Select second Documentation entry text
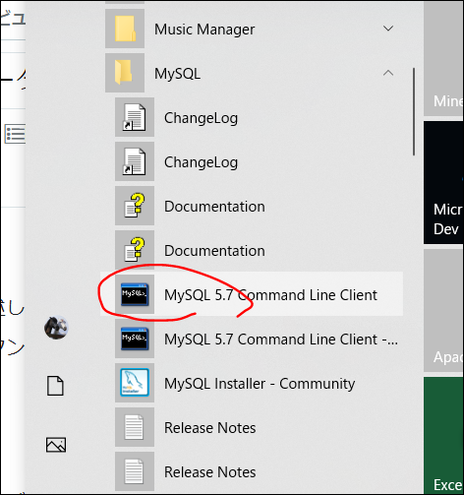This screenshot has height=495, width=464. tap(214, 251)
